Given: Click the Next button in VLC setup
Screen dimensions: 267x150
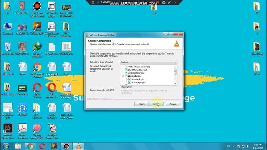Looking at the screenshot, I should coord(156,104).
